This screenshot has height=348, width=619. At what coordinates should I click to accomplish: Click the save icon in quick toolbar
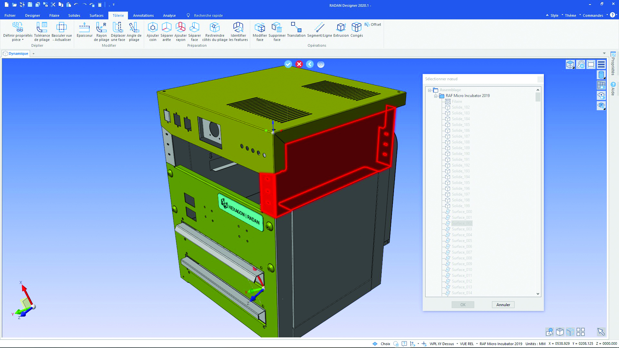pyautogui.click(x=30, y=5)
